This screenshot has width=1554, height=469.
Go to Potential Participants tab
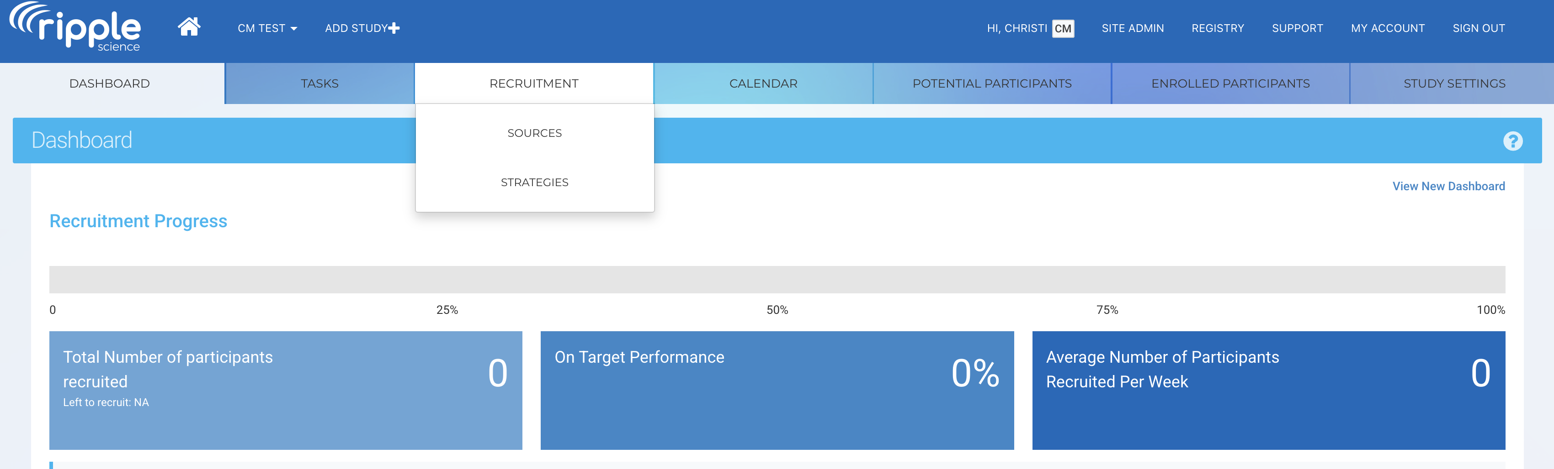(992, 83)
